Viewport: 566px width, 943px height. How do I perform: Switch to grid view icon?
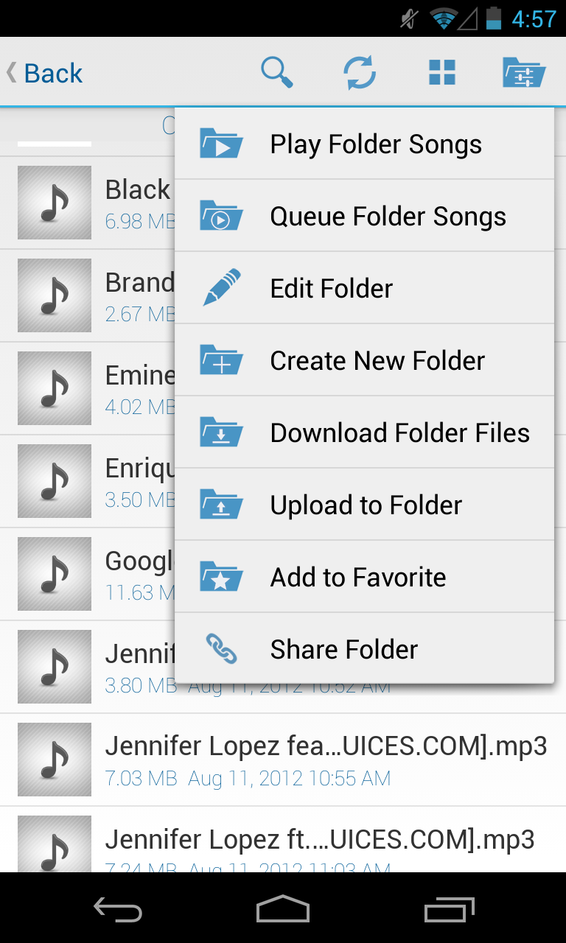pyautogui.click(x=442, y=73)
